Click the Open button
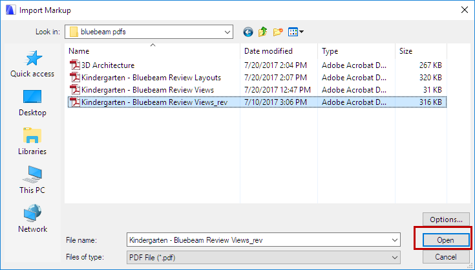 446,240
